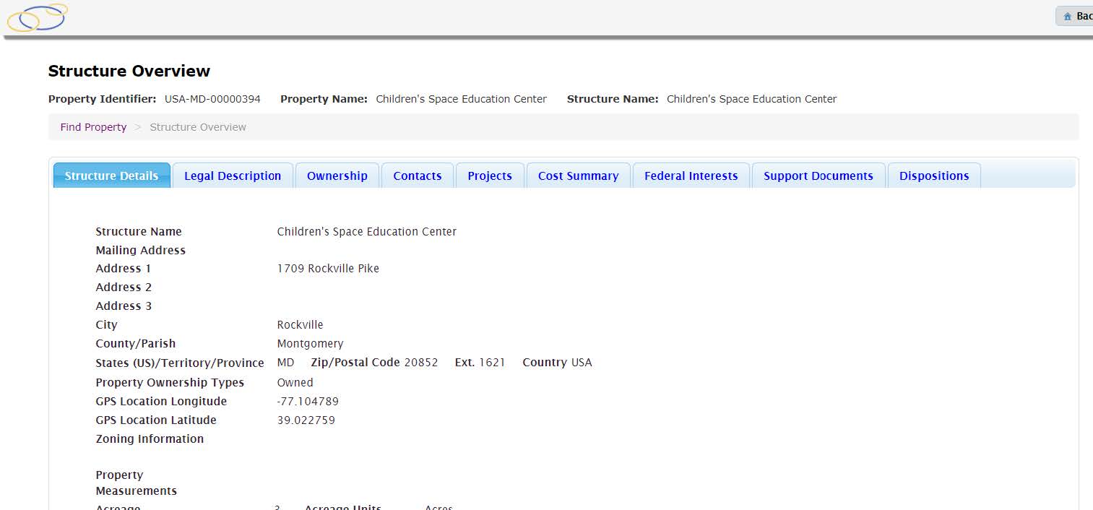Select the Structure Details tab

(111, 176)
